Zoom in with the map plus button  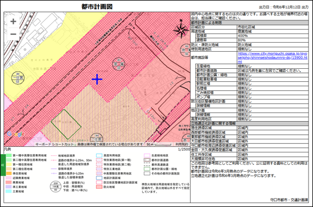coord(14,22)
